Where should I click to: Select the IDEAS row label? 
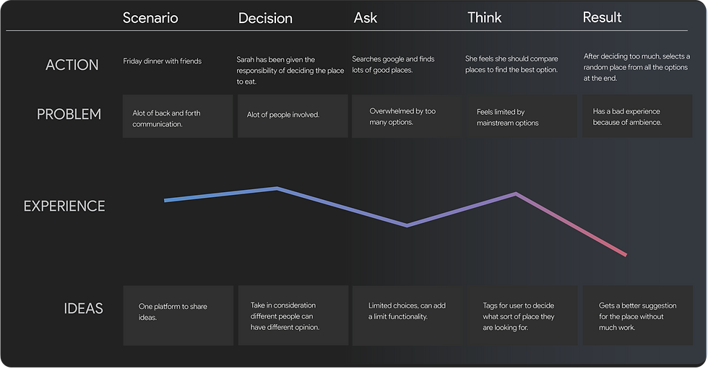(84, 308)
